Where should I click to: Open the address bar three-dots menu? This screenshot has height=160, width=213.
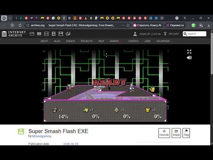tap(123, 25)
